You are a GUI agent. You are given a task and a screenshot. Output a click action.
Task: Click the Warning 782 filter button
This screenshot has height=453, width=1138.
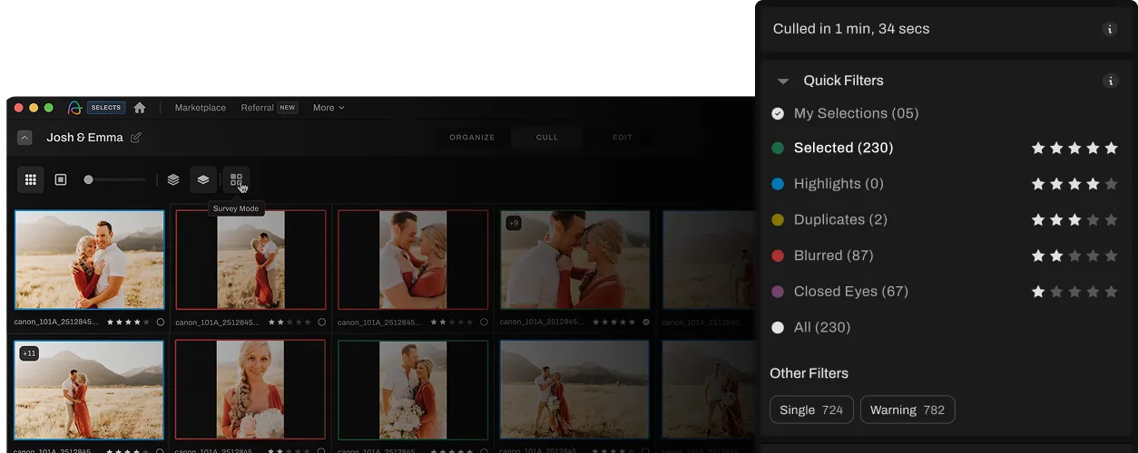907,410
